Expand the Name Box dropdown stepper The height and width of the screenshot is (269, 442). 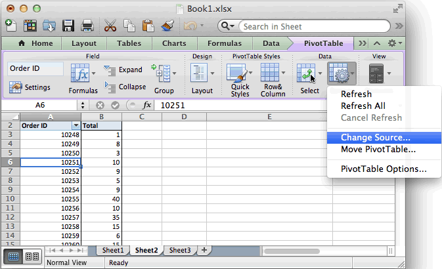pyautogui.click(x=83, y=105)
